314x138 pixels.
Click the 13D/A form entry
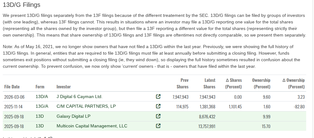42,97
